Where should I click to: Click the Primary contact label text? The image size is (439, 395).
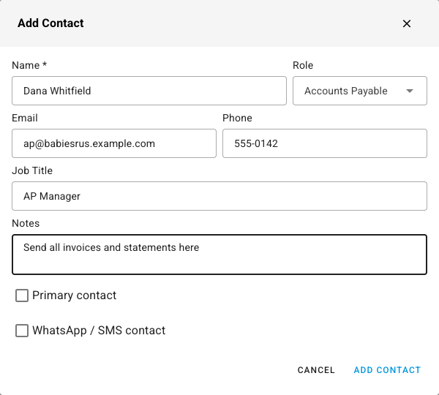tap(74, 296)
